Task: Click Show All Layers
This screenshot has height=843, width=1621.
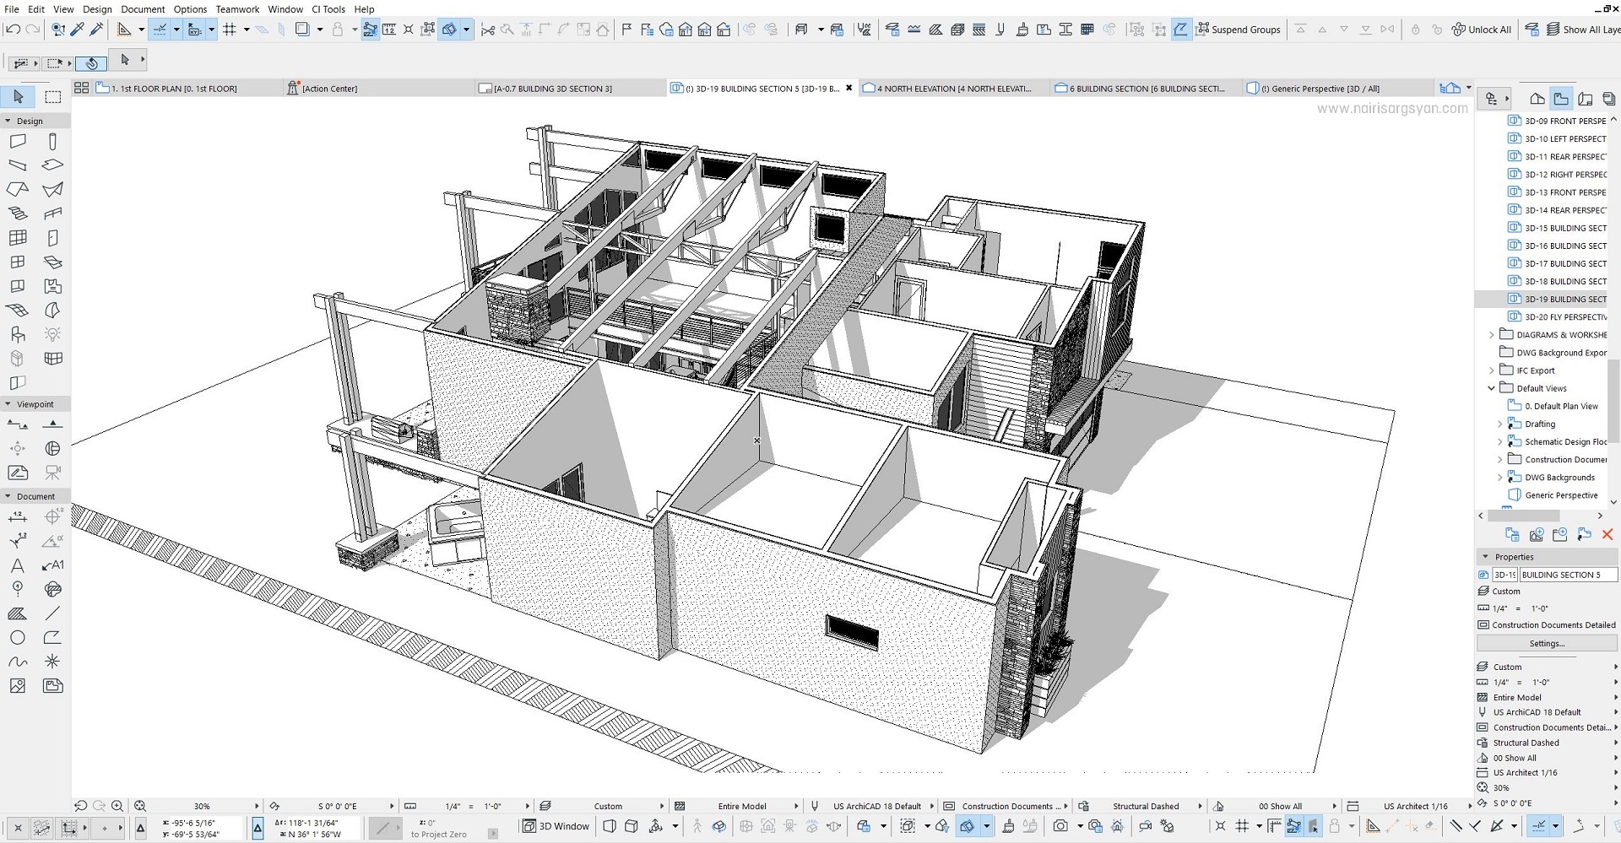Action: click(1583, 30)
